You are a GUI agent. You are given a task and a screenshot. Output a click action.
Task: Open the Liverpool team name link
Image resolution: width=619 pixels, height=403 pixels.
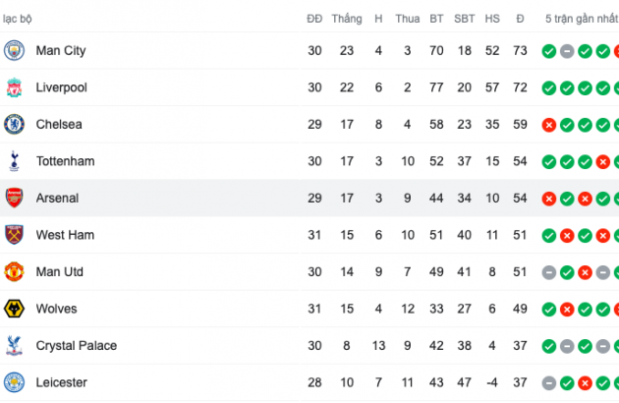pyautogui.click(x=61, y=87)
